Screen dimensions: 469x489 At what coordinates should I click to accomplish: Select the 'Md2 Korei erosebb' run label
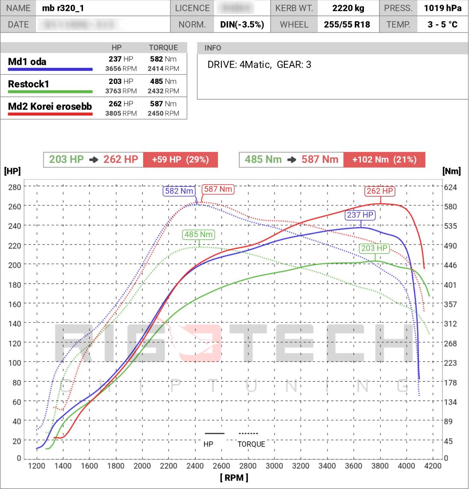pos(50,106)
